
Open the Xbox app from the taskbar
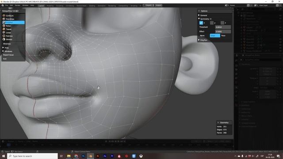[x=141, y=156]
